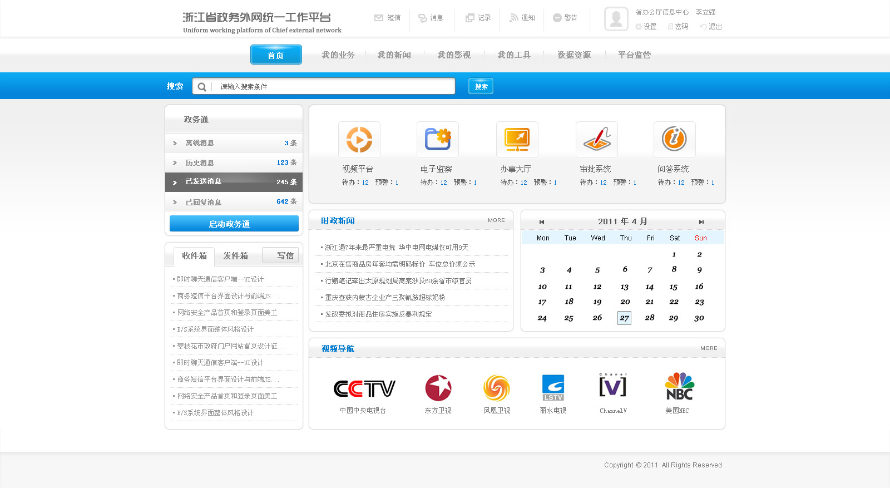Select the 首页 home tab
The image size is (890, 488).
(x=276, y=55)
